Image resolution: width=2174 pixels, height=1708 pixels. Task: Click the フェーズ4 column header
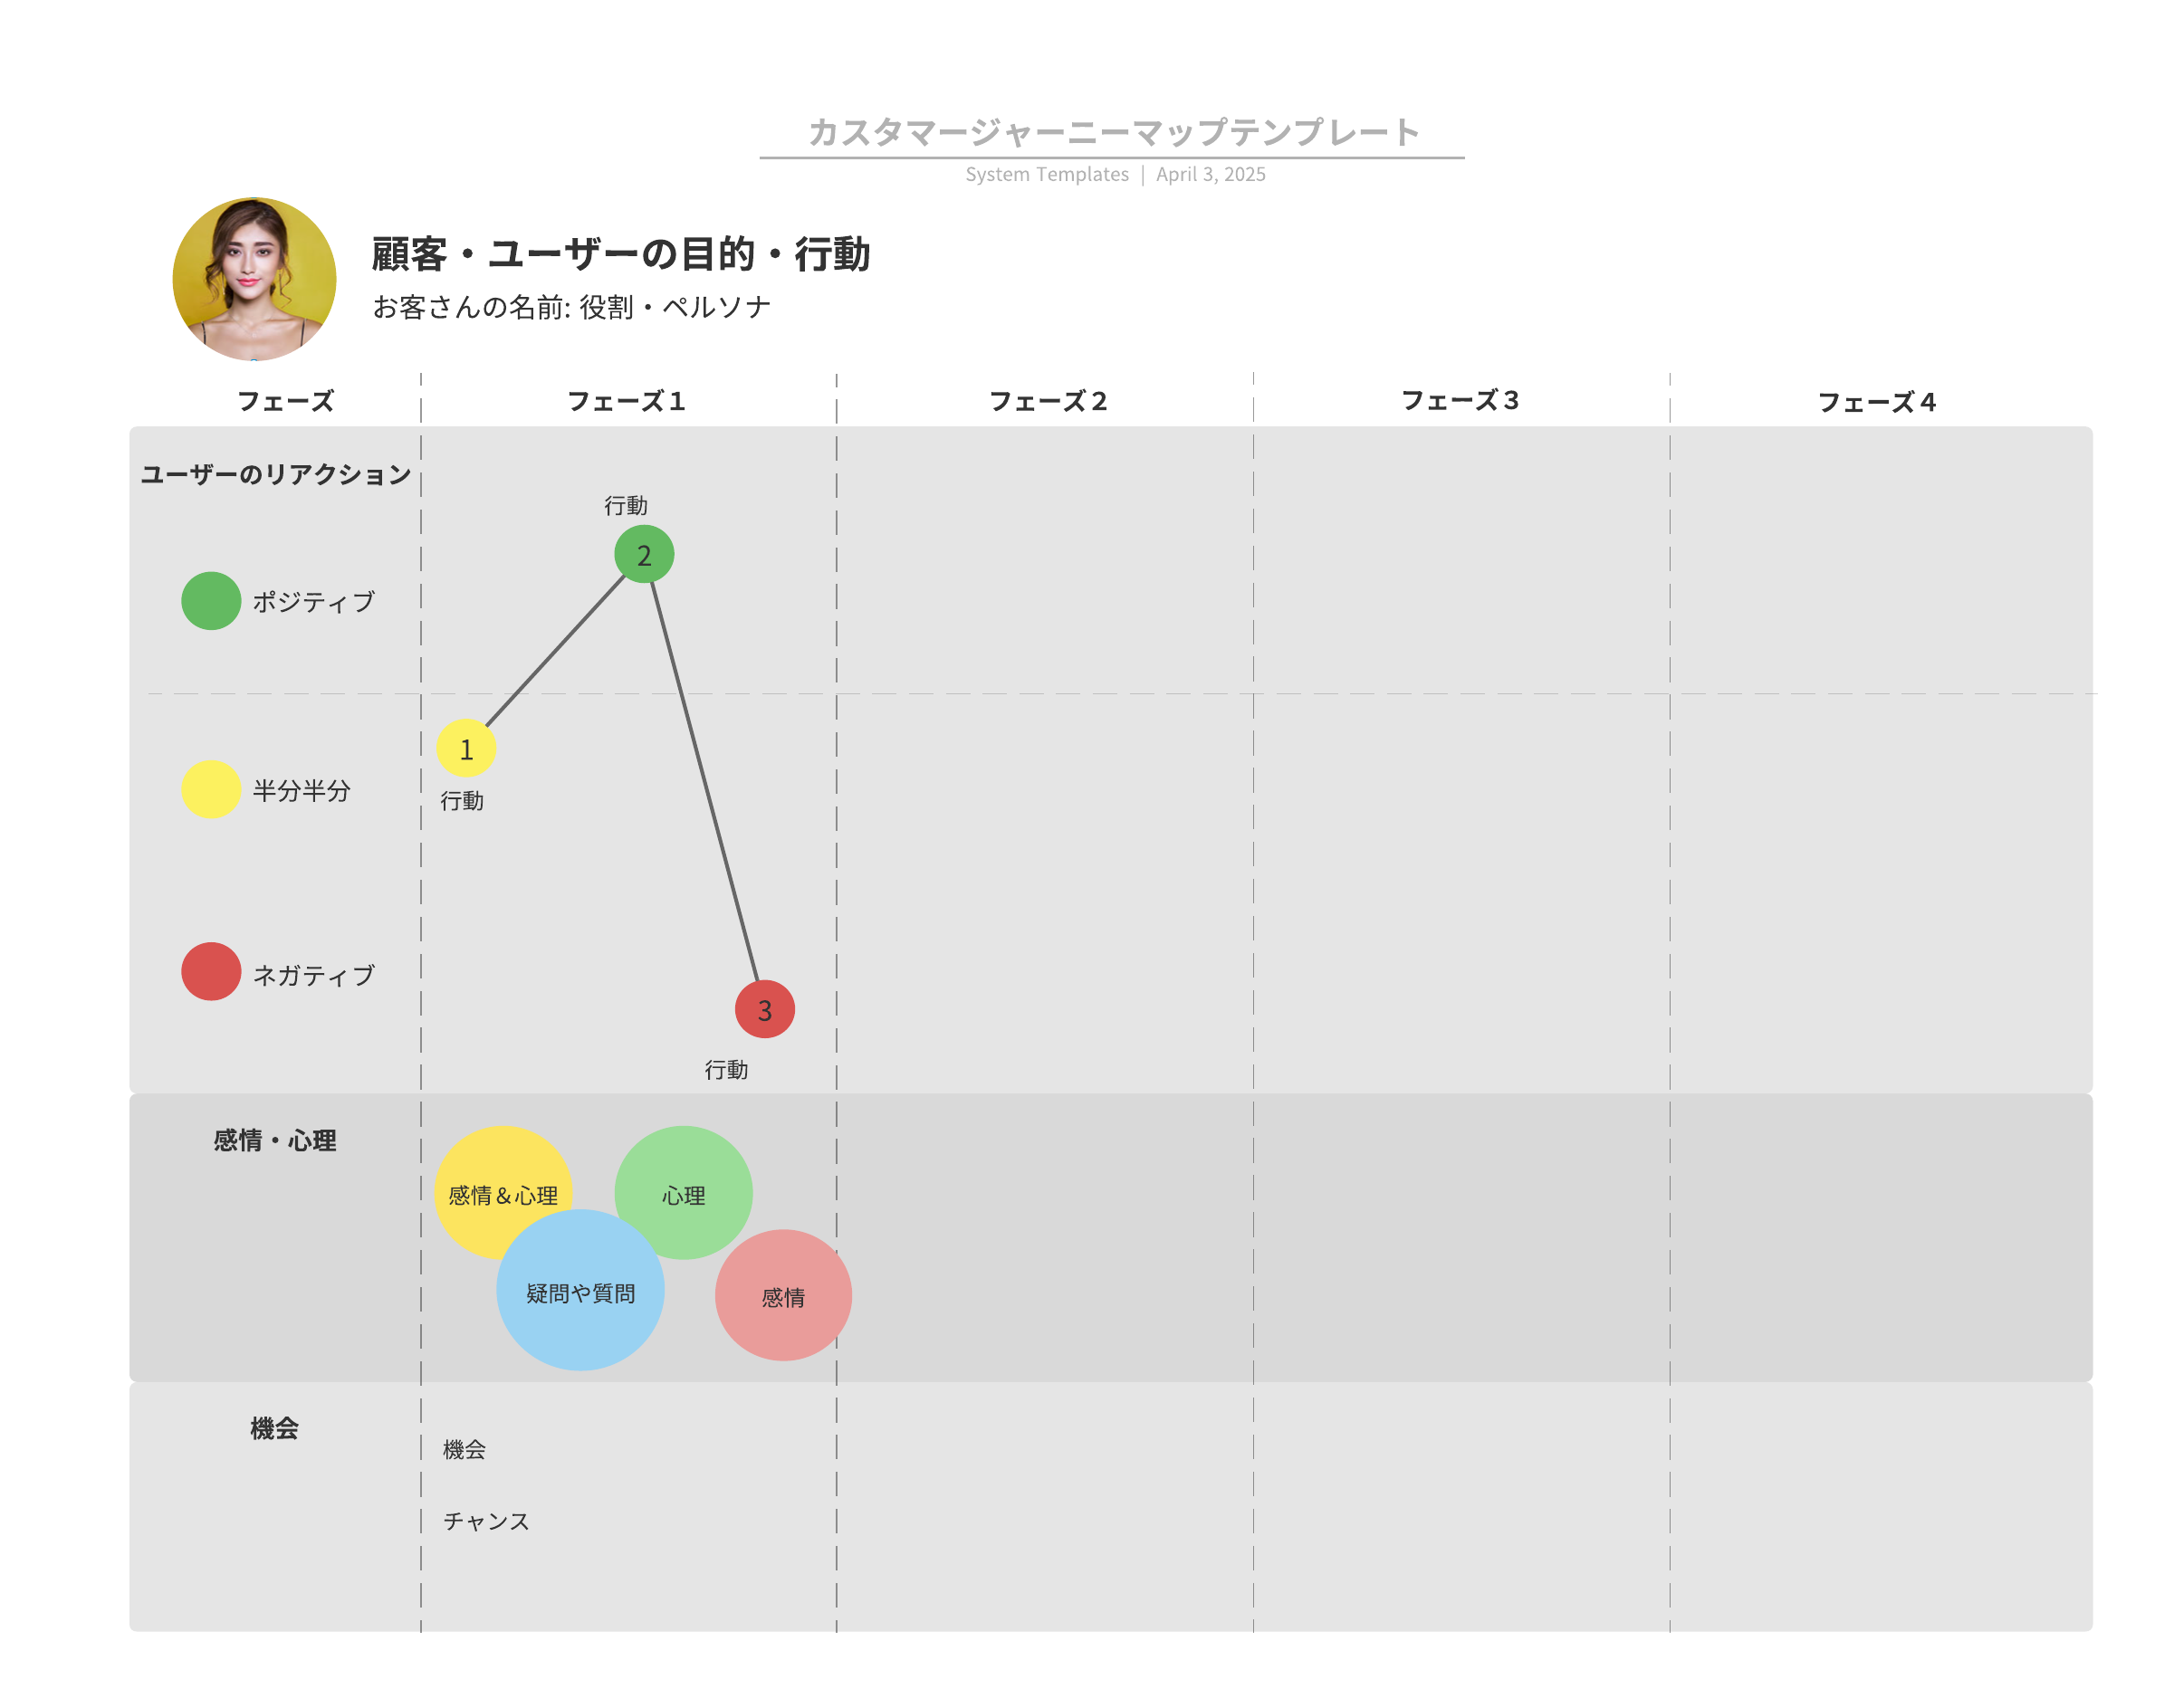coord(1876,402)
